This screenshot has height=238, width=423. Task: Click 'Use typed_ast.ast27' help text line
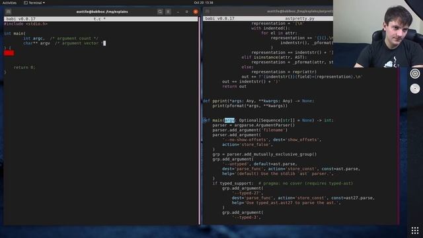[286, 203]
